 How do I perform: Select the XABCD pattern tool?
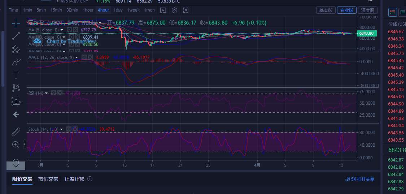coord(16,88)
